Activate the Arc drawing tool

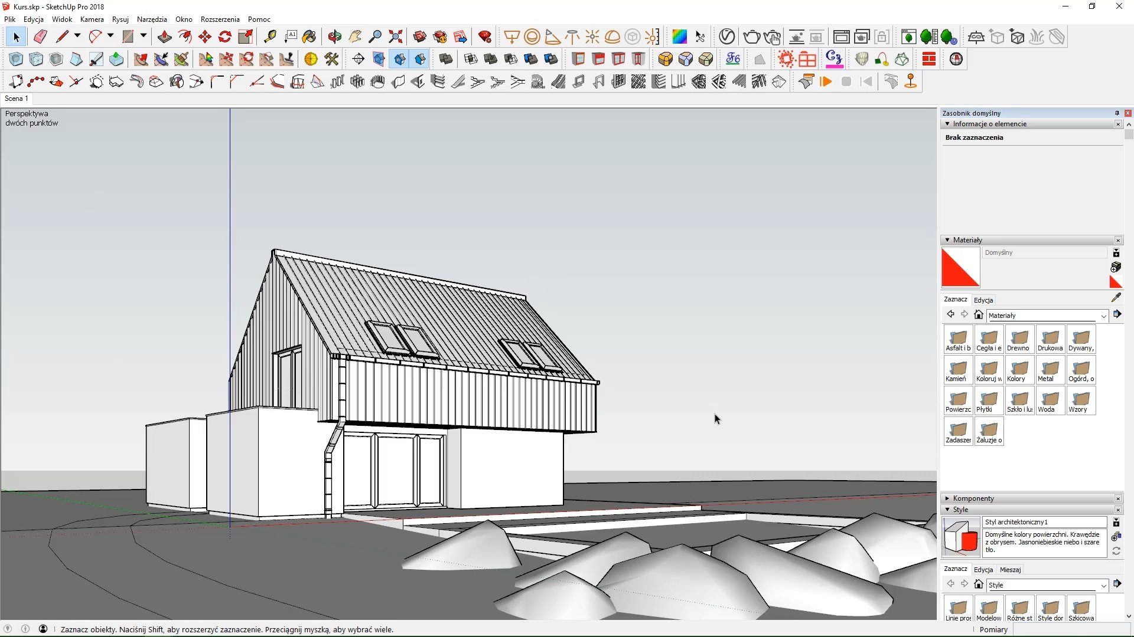[x=95, y=37]
